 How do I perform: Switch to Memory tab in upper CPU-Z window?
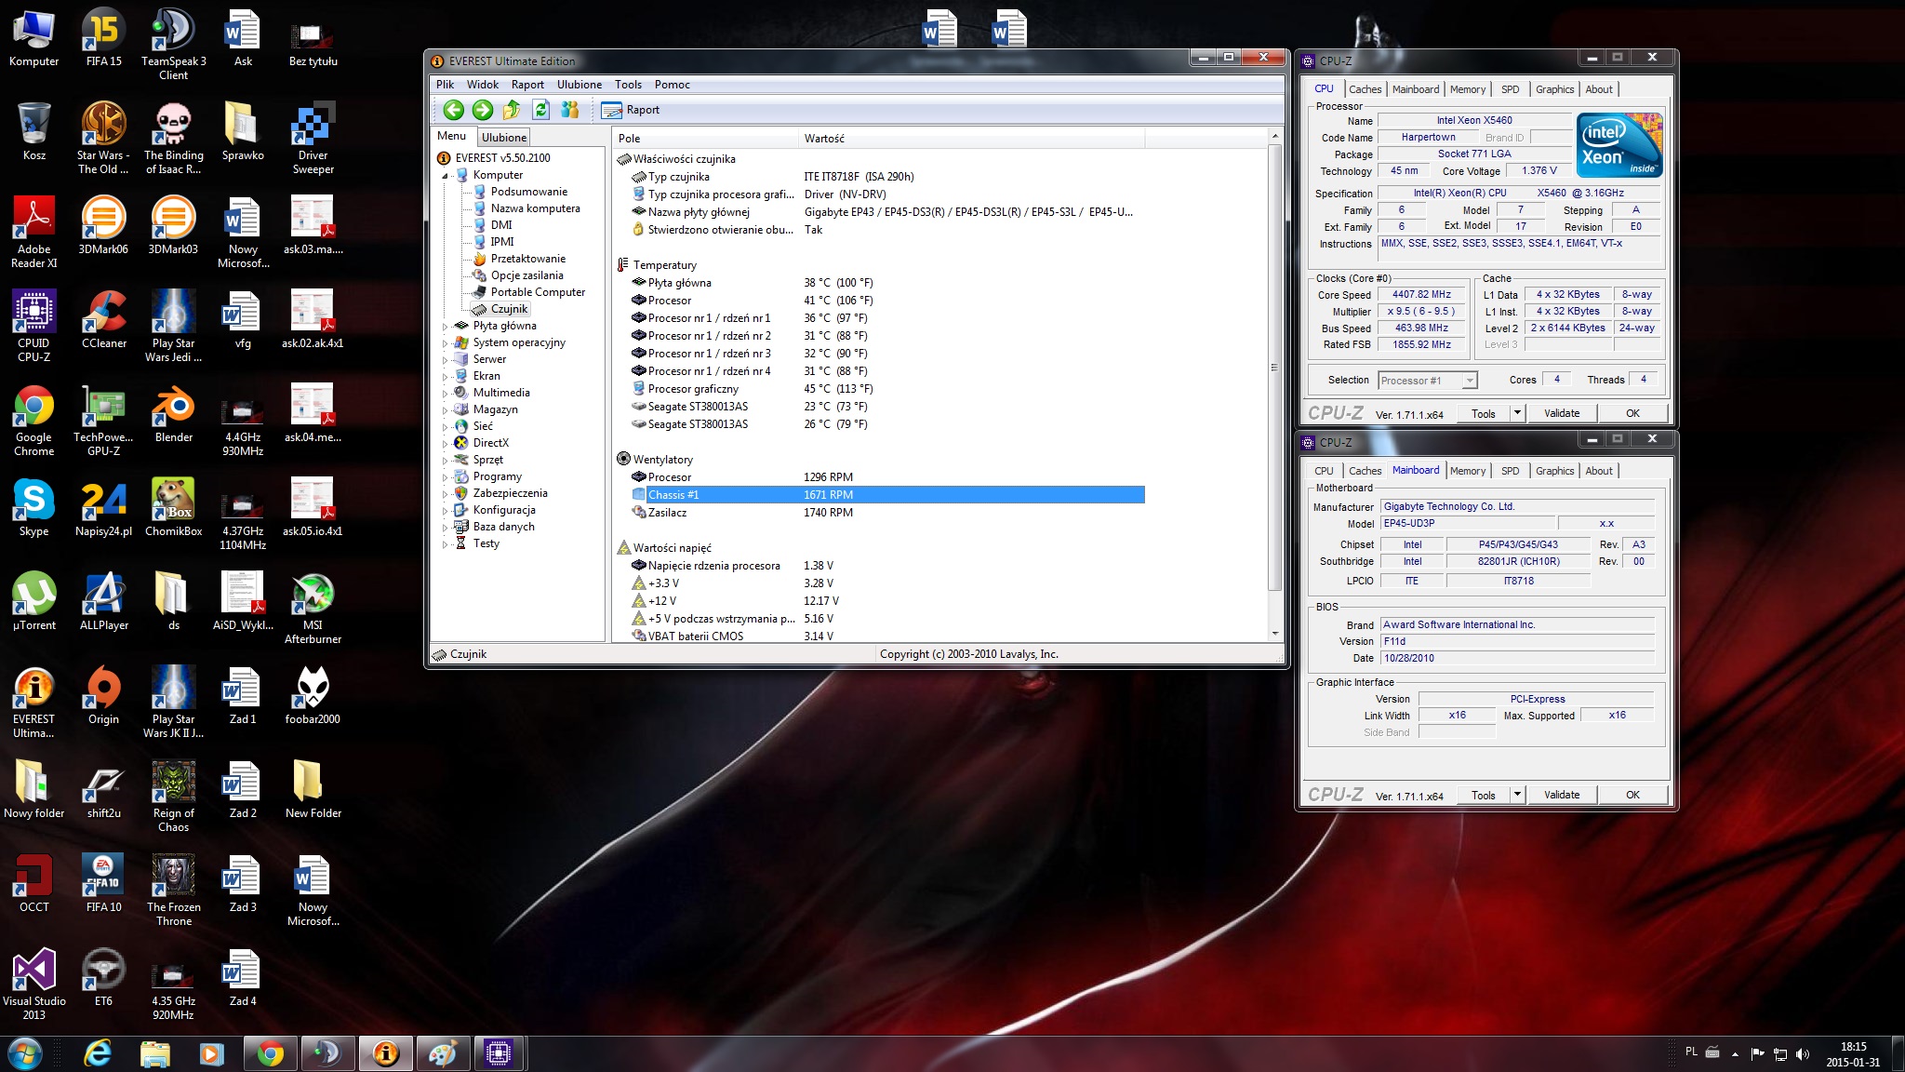[1467, 89]
